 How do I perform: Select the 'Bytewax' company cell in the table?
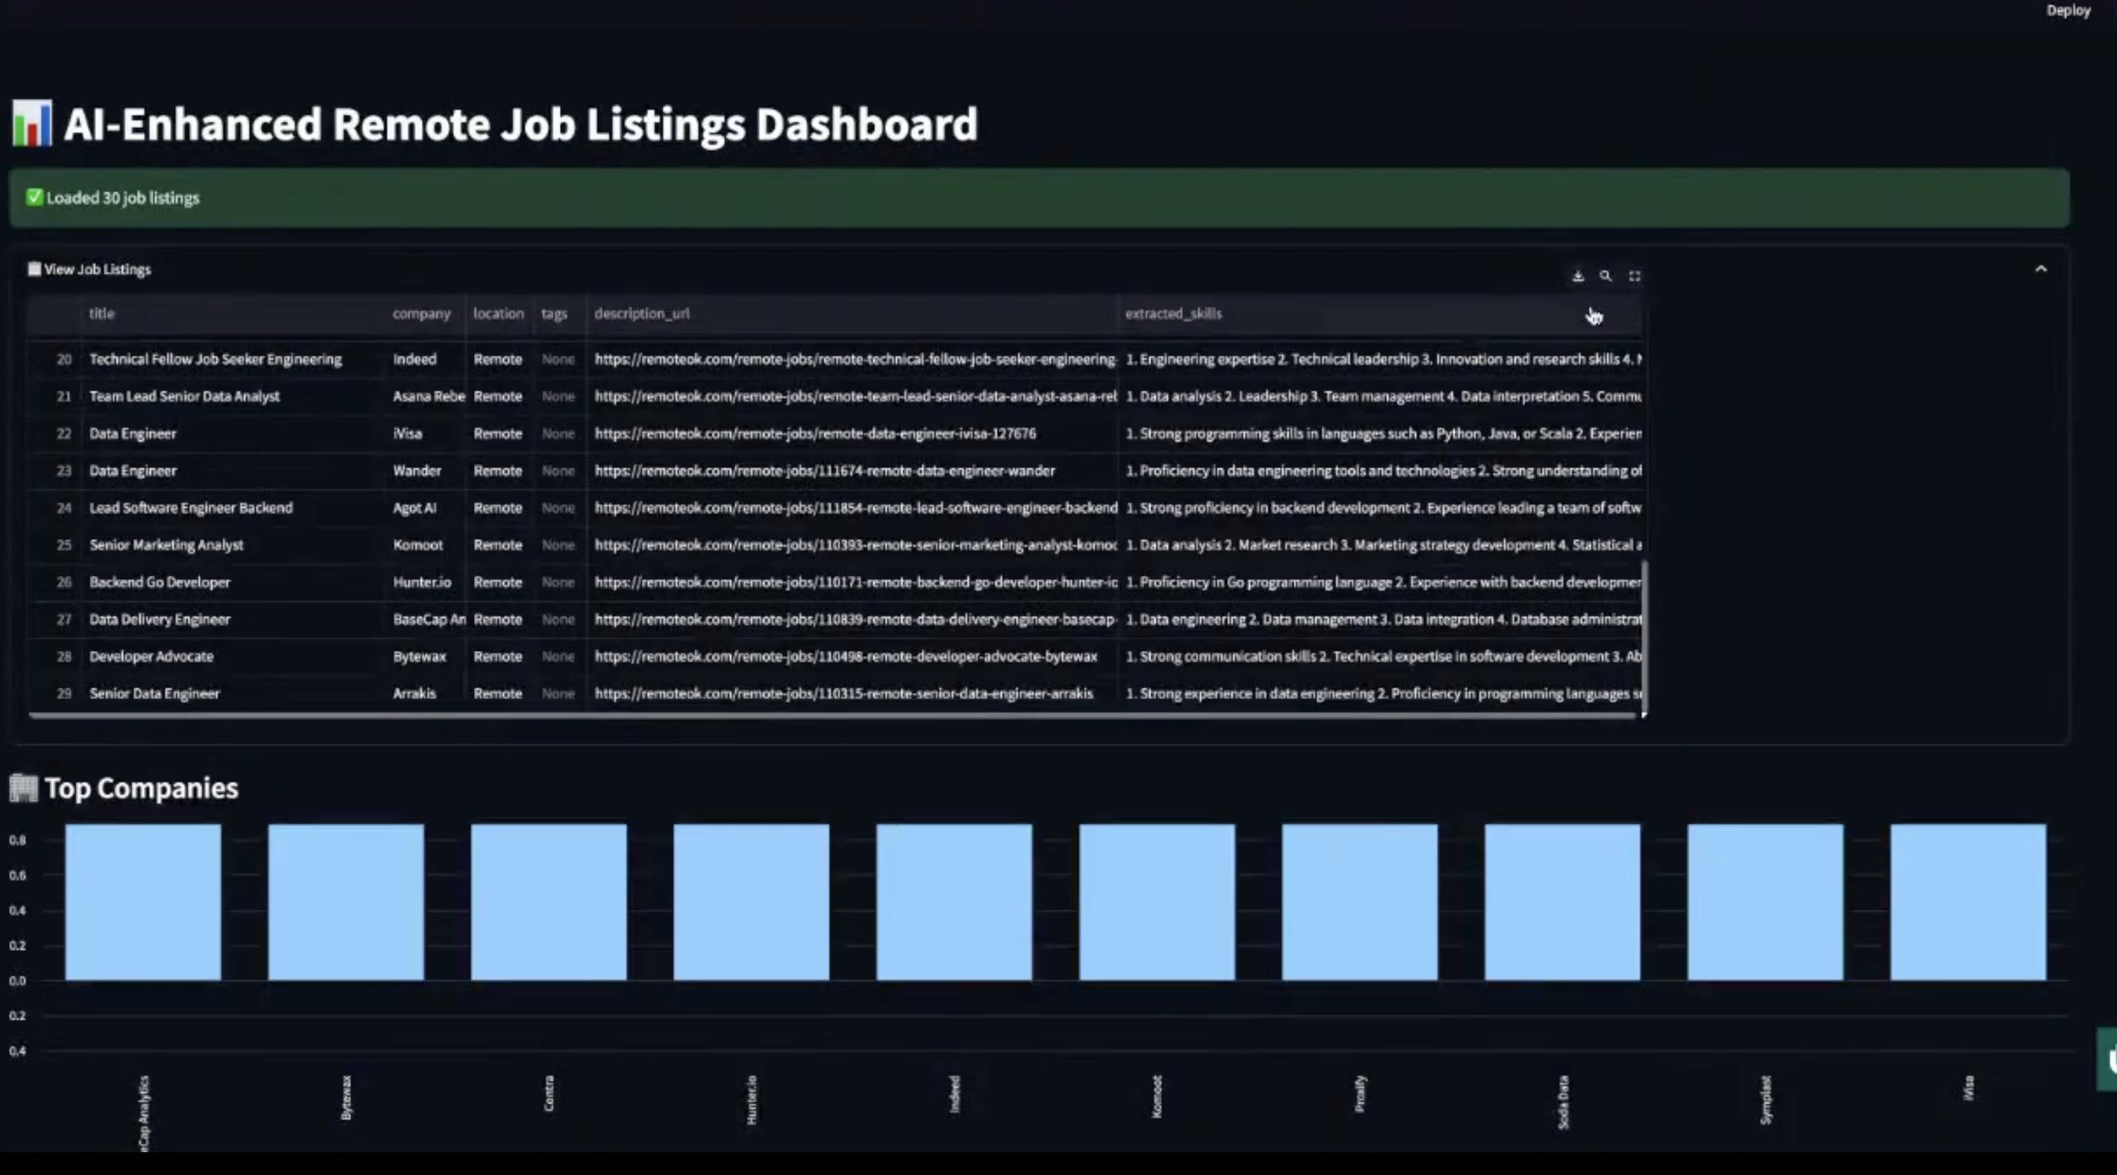[425, 657]
